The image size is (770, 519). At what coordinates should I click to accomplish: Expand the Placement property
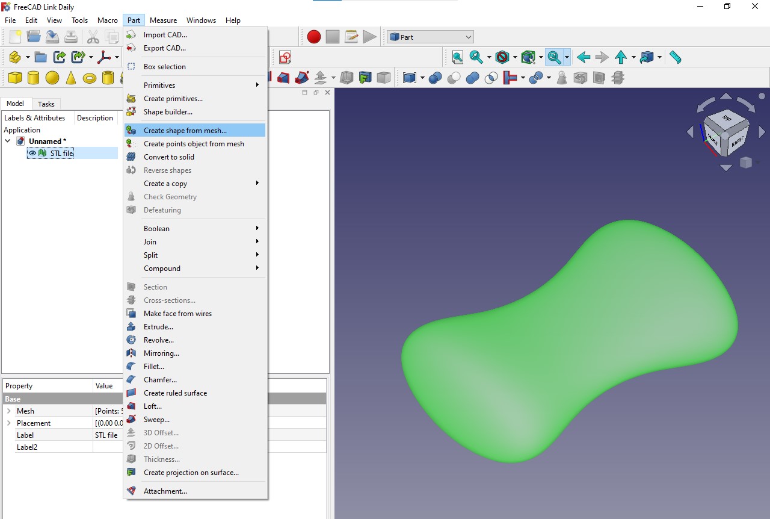point(8,423)
